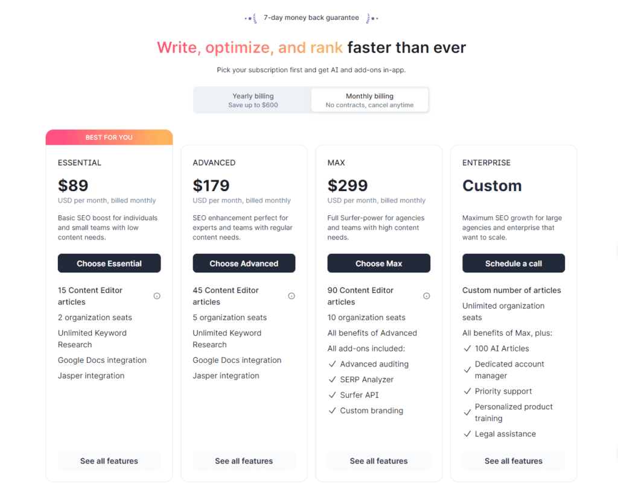Viewport: 618px width, 504px height.
Task: Open info tooltip for 45 Content Editor articles
Action: (x=291, y=295)
